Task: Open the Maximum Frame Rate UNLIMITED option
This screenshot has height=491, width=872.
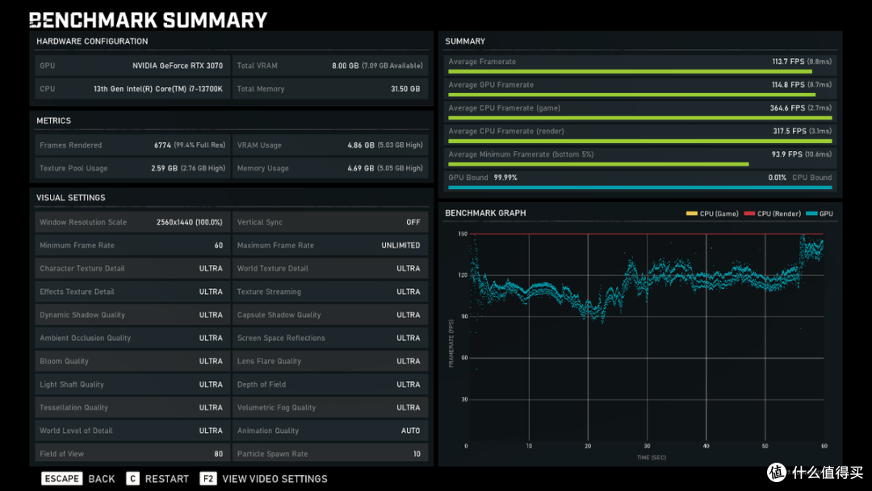Action: 329,245
